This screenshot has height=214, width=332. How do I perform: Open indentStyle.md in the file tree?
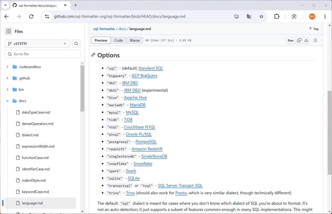point(34,181)
